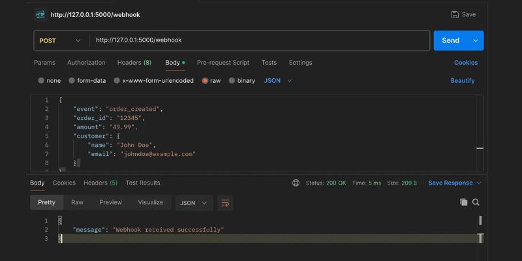Select the form-data radio option
The image size is (522, 261).
click(71, 81)
